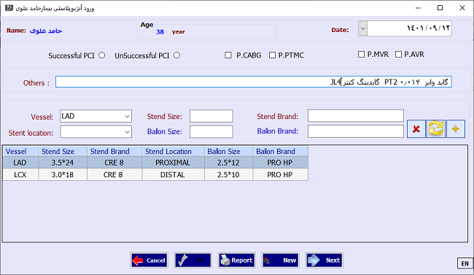Image resolution: width=474 pixels, height=275 pixels.
Task: Click the Stend Location column header
Action: point(174,151)
